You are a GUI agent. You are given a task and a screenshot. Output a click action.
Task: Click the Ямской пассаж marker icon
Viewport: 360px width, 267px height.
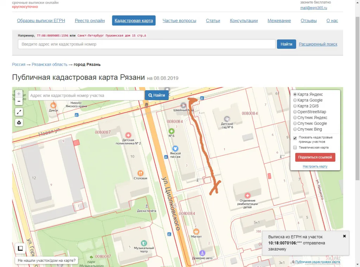click(175, 149)
